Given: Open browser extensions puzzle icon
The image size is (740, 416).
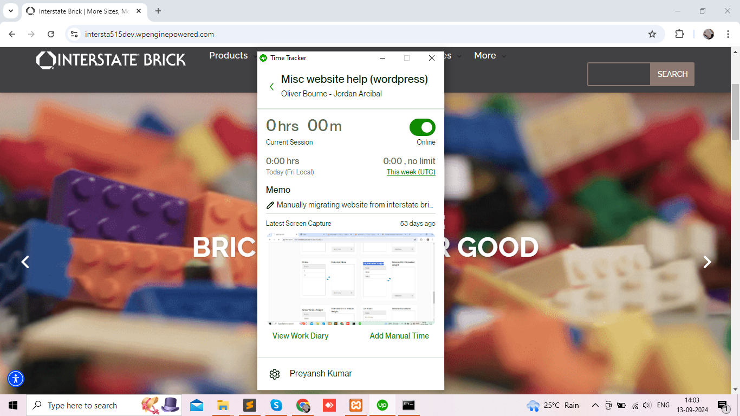Looking at the screenshot, I should [679, 34].
